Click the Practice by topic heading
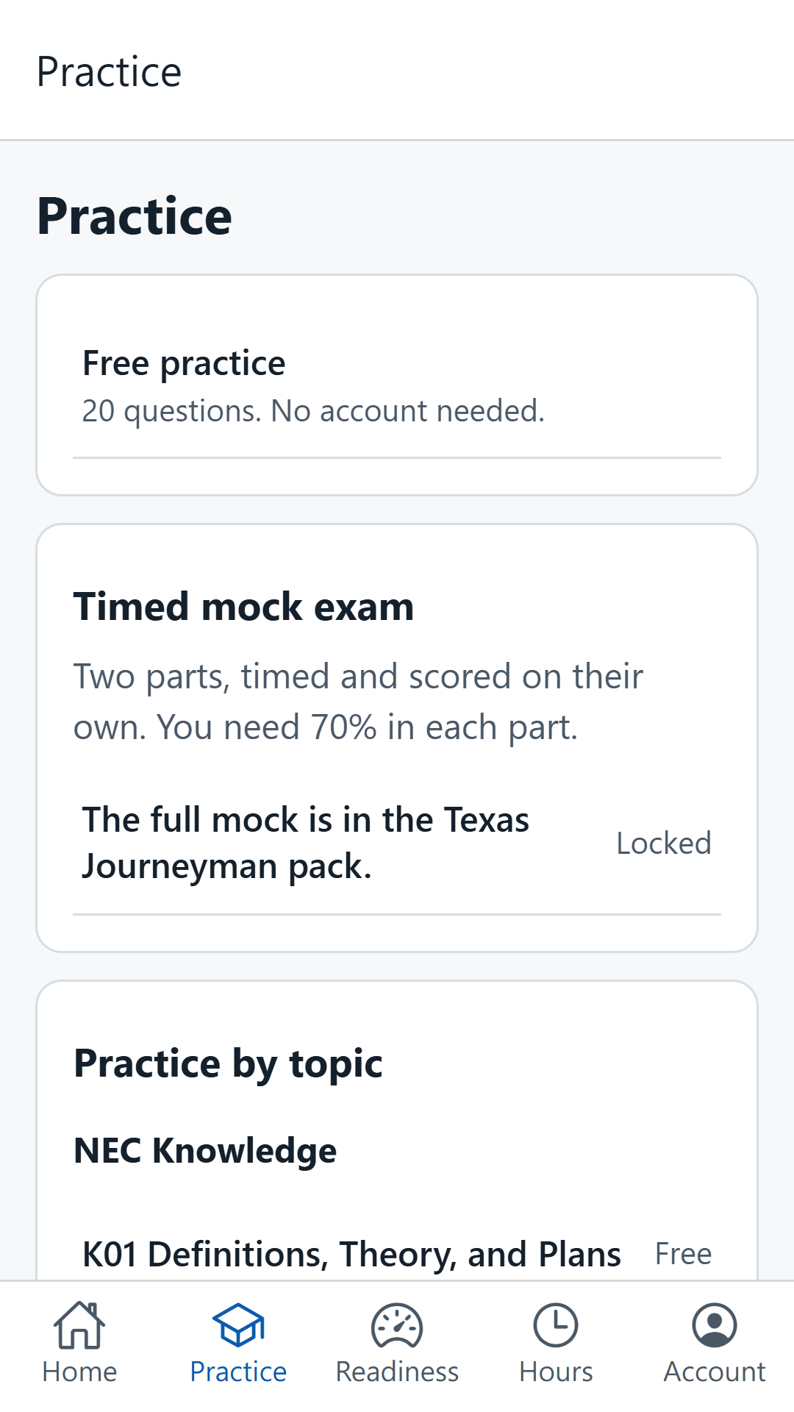 point(228,1064)
